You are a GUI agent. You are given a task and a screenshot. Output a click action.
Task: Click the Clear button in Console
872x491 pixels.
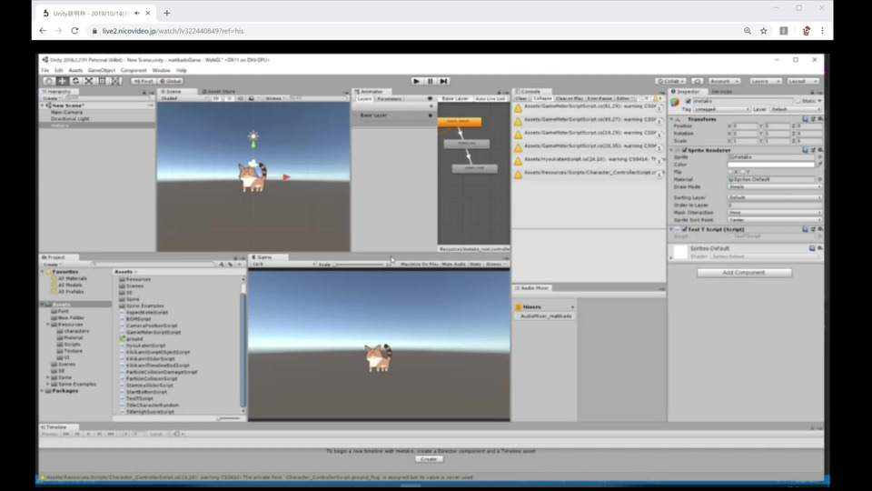coord(521,98)
